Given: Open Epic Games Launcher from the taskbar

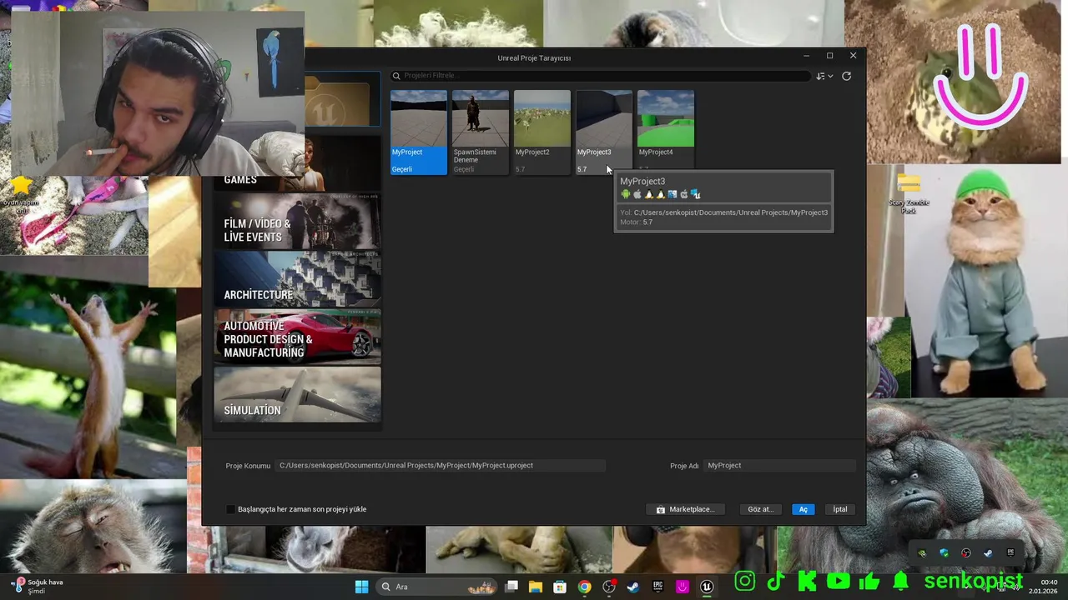Looking at the screenshot, I should (x=657, y=587).
